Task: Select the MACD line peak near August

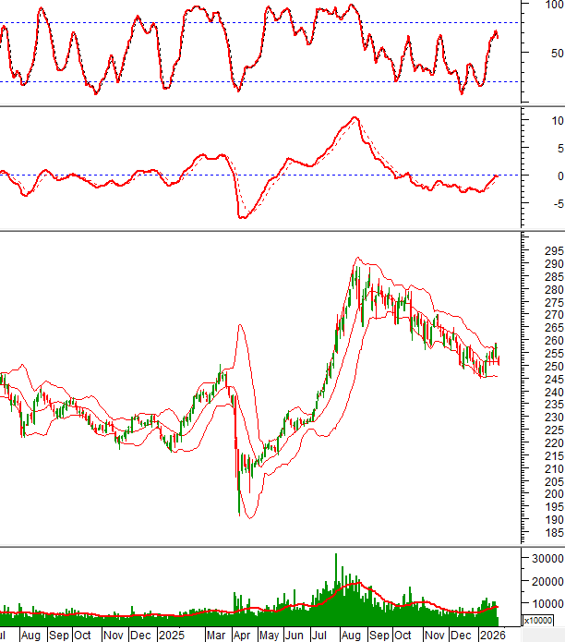Action: (x=353, y=118)
